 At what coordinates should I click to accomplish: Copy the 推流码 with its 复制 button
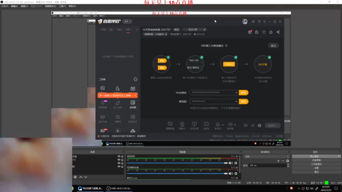[244, 102]
